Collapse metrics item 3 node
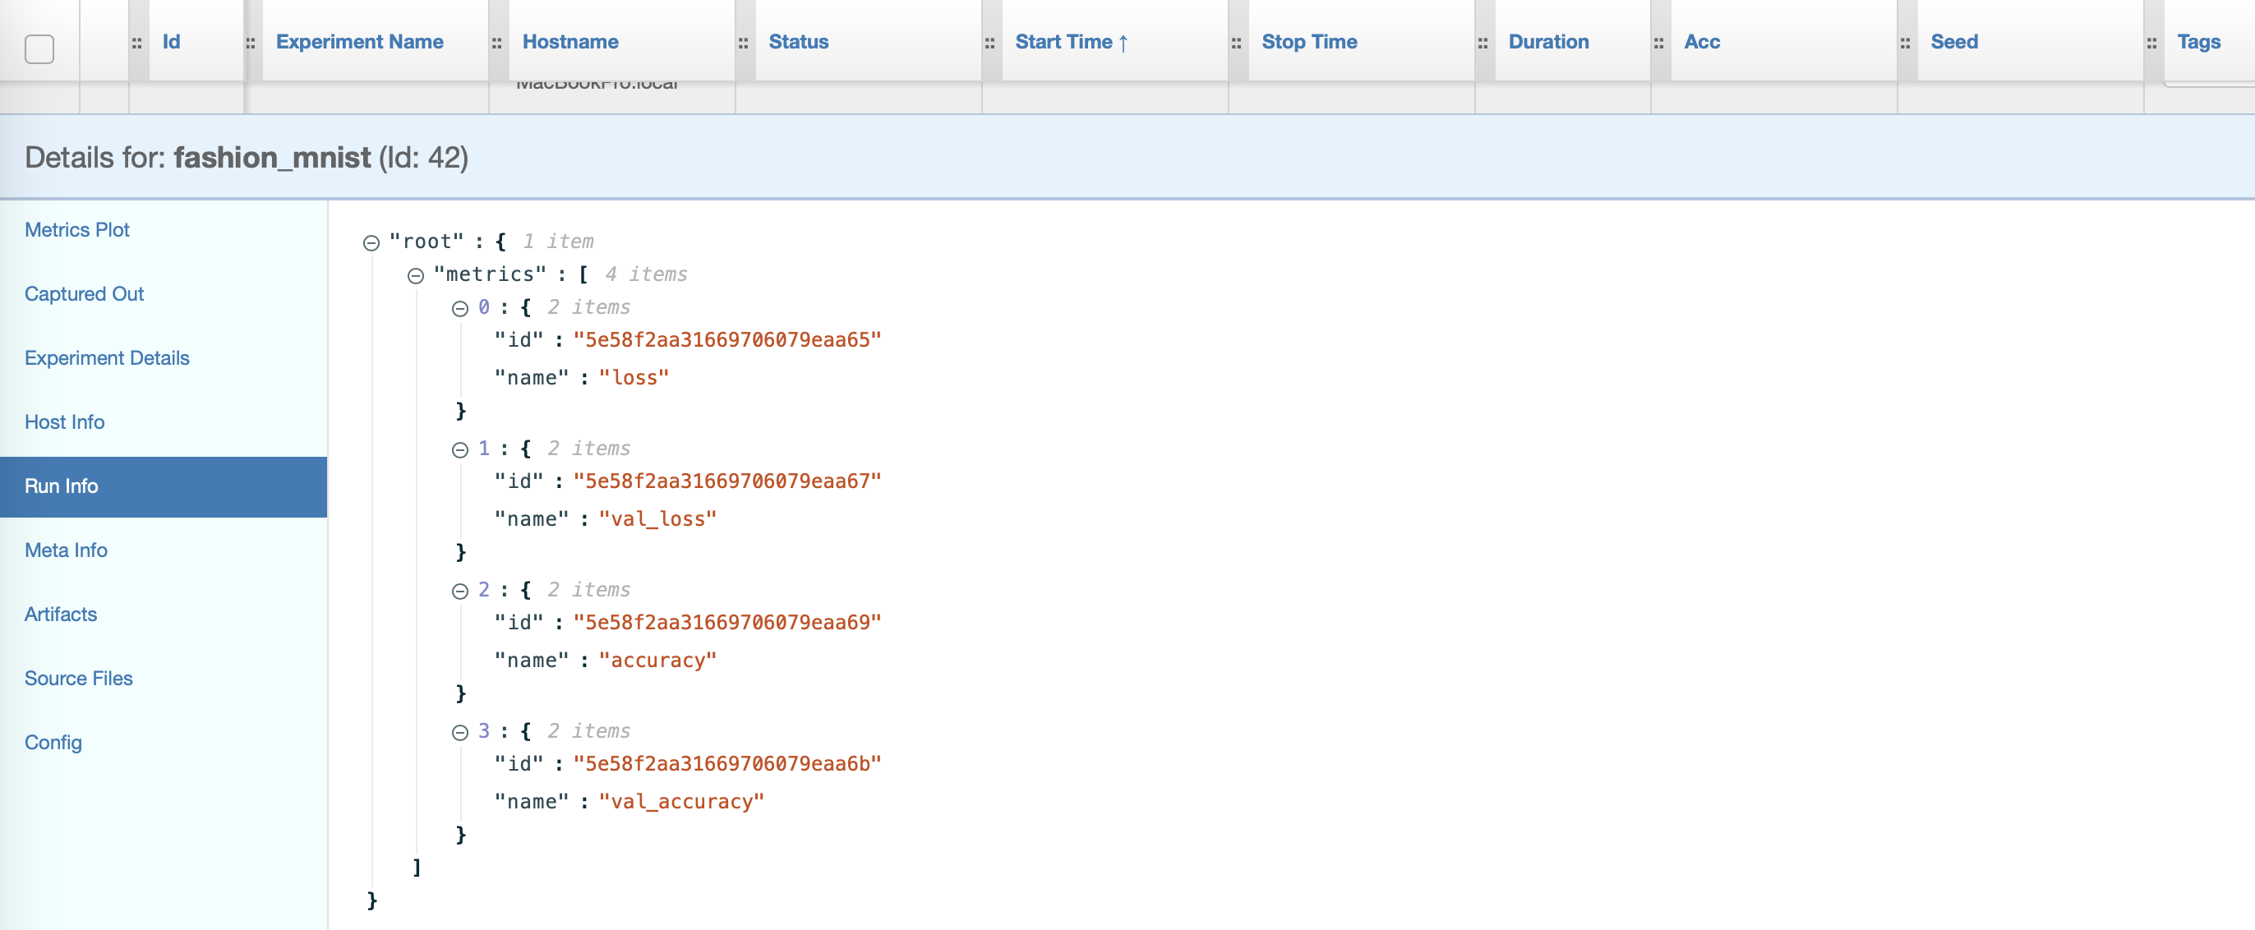The height and width of the screenshot is (930, 2255). click(x=460, y=733)
